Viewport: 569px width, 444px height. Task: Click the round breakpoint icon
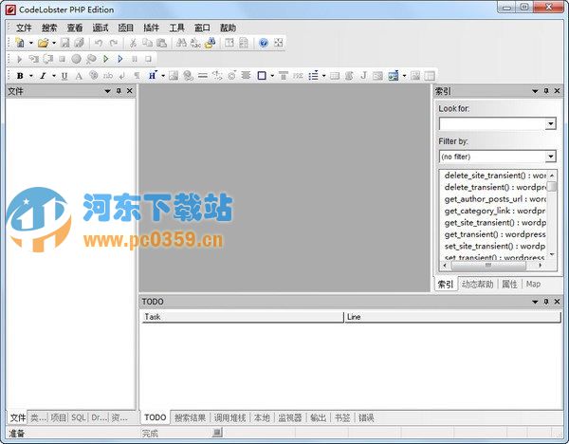[x=76, y=59]
